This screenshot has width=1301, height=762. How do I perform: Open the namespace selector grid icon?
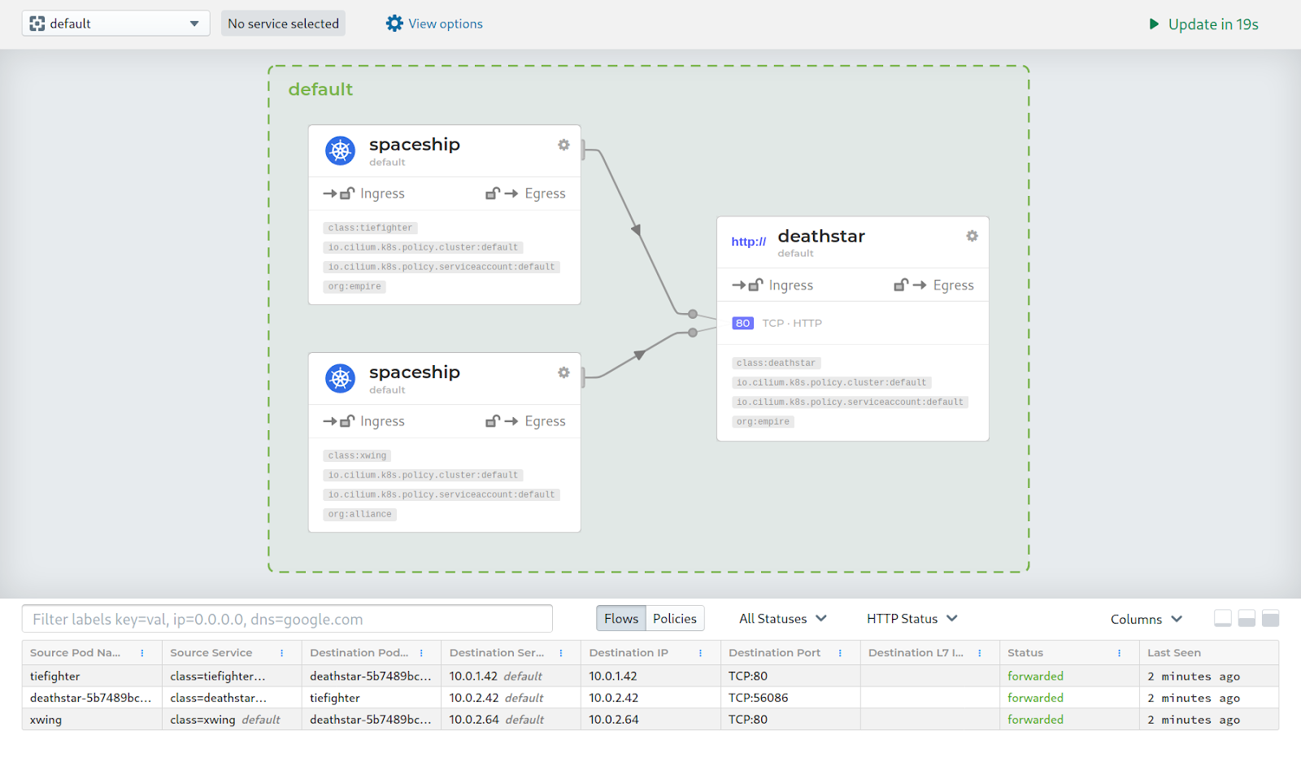tap(37, 23)
